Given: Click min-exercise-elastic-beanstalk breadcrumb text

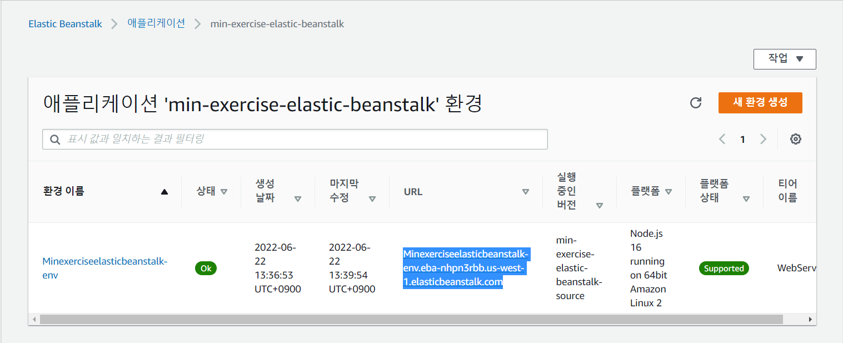Looking at the screenshot, I should [277, 24].
